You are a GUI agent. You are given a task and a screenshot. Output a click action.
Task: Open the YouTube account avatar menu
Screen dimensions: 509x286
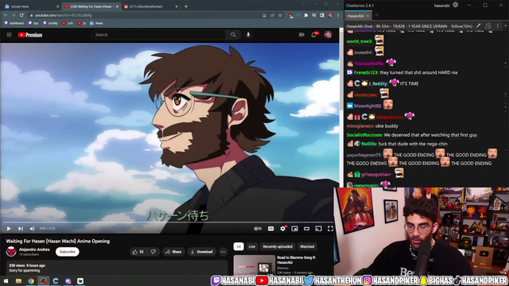(x=328, y=35)
